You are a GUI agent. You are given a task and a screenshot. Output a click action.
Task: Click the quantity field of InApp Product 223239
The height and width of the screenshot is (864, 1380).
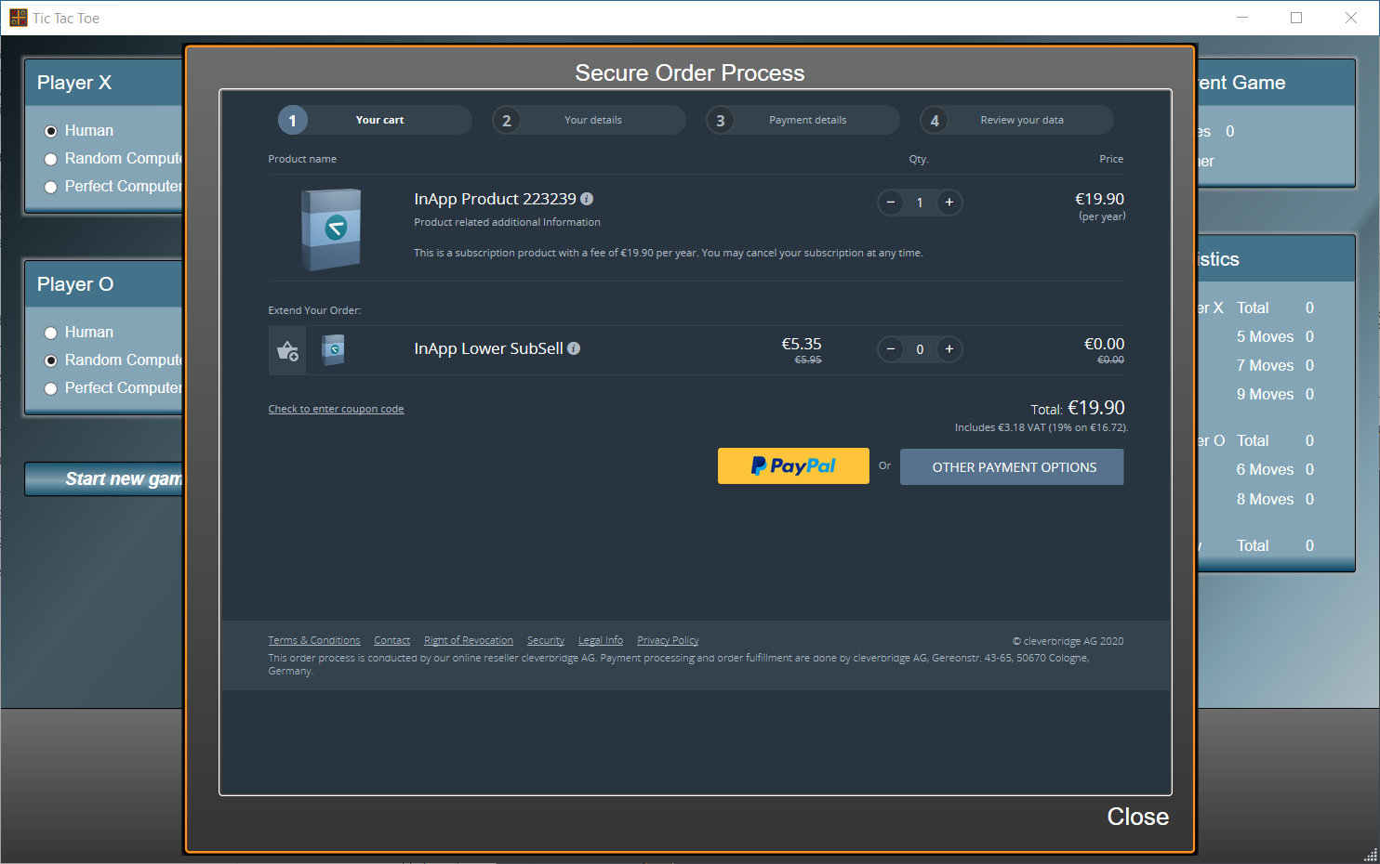[x=920, y=203]
